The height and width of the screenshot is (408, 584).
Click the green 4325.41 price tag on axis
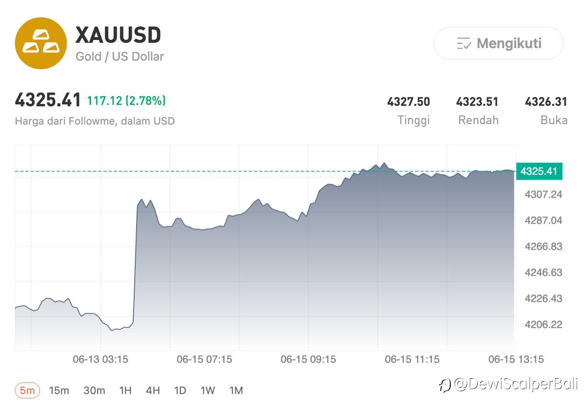(x=539, y=171)
